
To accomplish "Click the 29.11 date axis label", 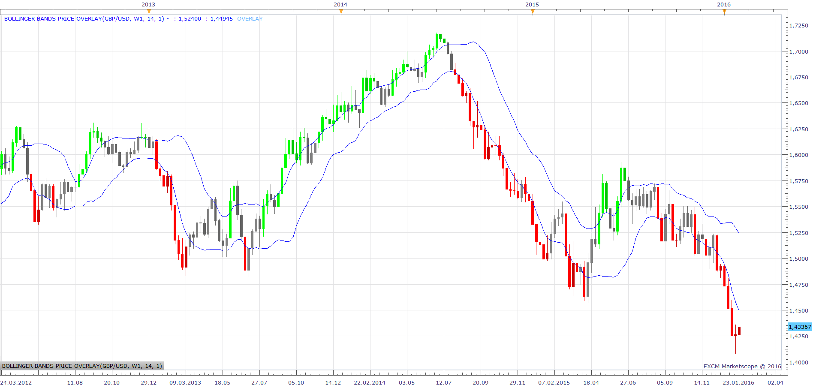I will click(x=518, y=382).
